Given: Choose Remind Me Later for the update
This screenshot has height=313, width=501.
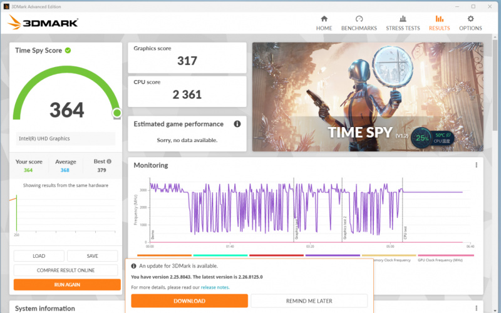Looking at the screenshot, I should (309, 301).
